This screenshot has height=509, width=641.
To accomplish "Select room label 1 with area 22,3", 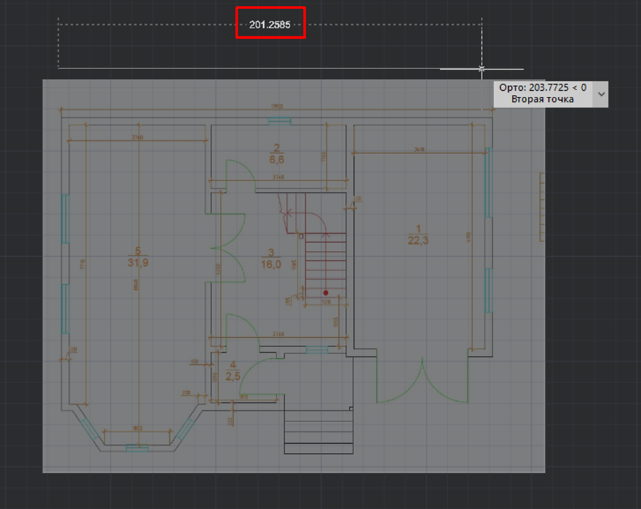I will tap(419, 234).
